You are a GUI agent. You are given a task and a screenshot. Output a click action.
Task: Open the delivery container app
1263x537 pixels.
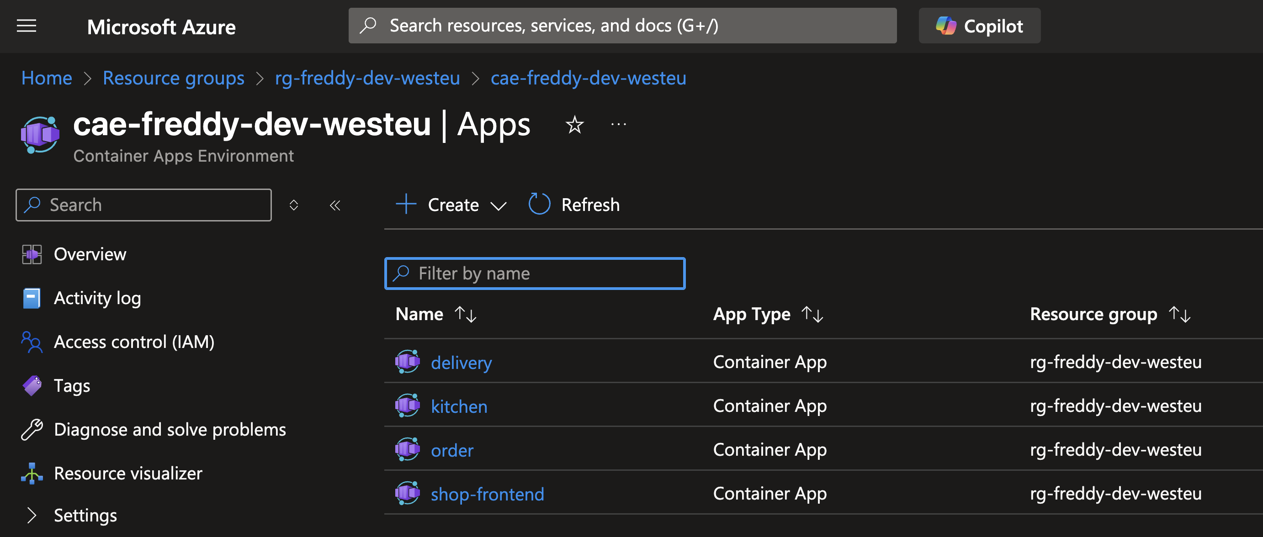(462, 363)
